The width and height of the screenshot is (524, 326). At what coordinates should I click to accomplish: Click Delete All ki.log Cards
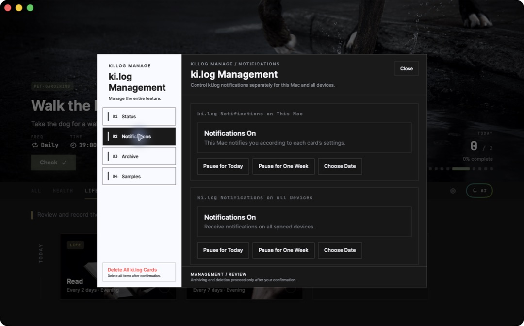pos(139,272)
